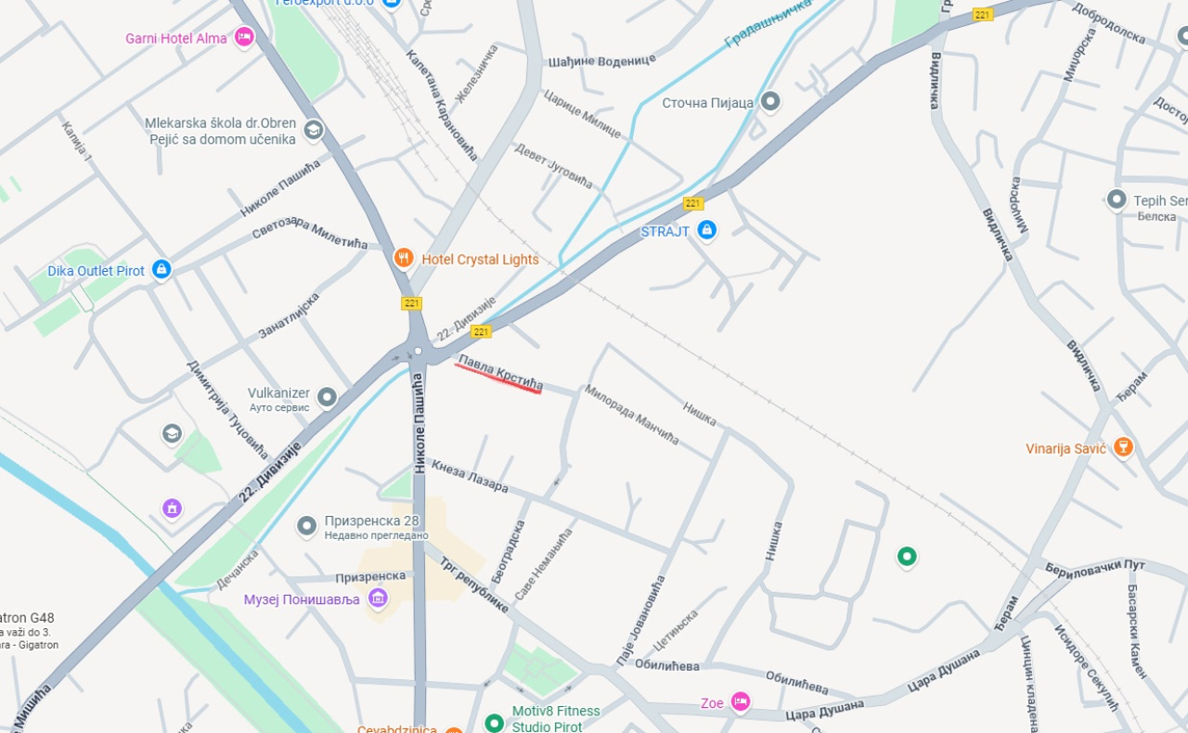The width and height of the screenshot is (1188, 733).
Task: Click the Garni Hotel Alma pin icon
Action: 244,37
